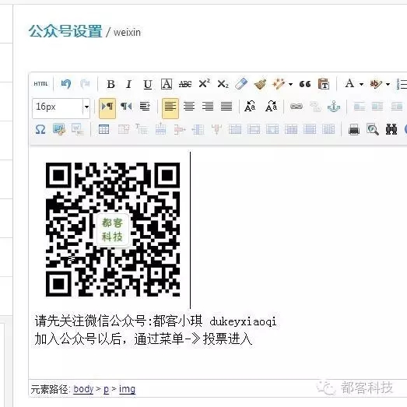The image size is (407, 407).
Task: Apply subscript formatting
Action: (223, 84)
